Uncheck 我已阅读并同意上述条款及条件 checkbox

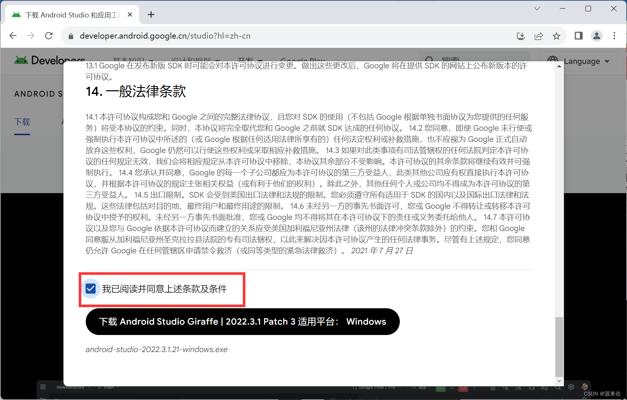pos(91,289)
